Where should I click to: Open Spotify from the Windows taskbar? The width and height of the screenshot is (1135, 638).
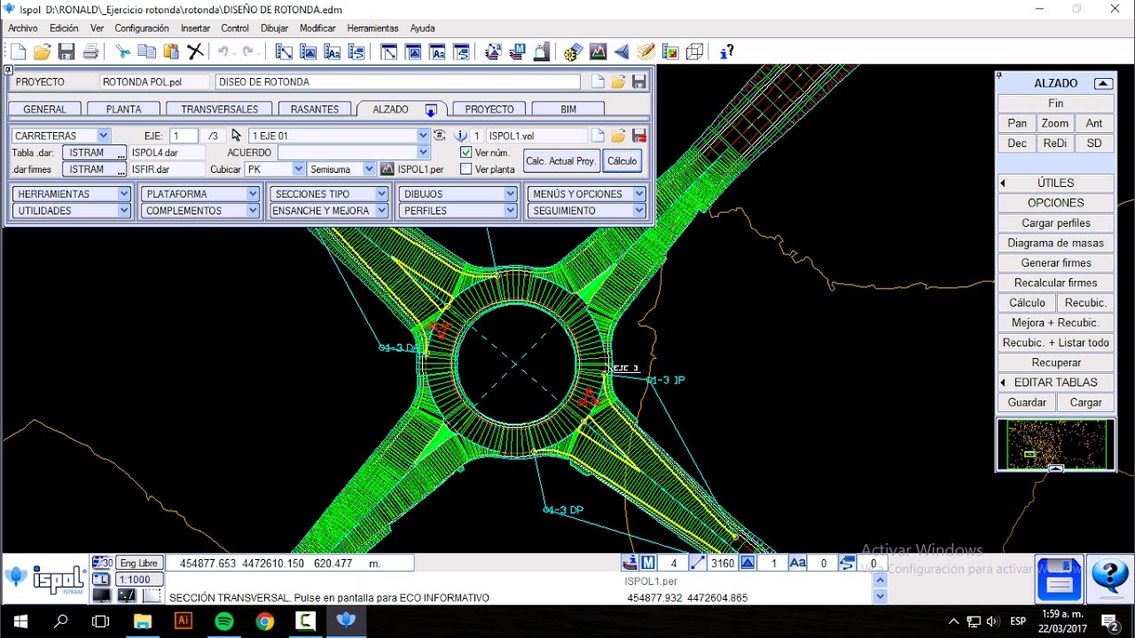[x=224, y=621]
